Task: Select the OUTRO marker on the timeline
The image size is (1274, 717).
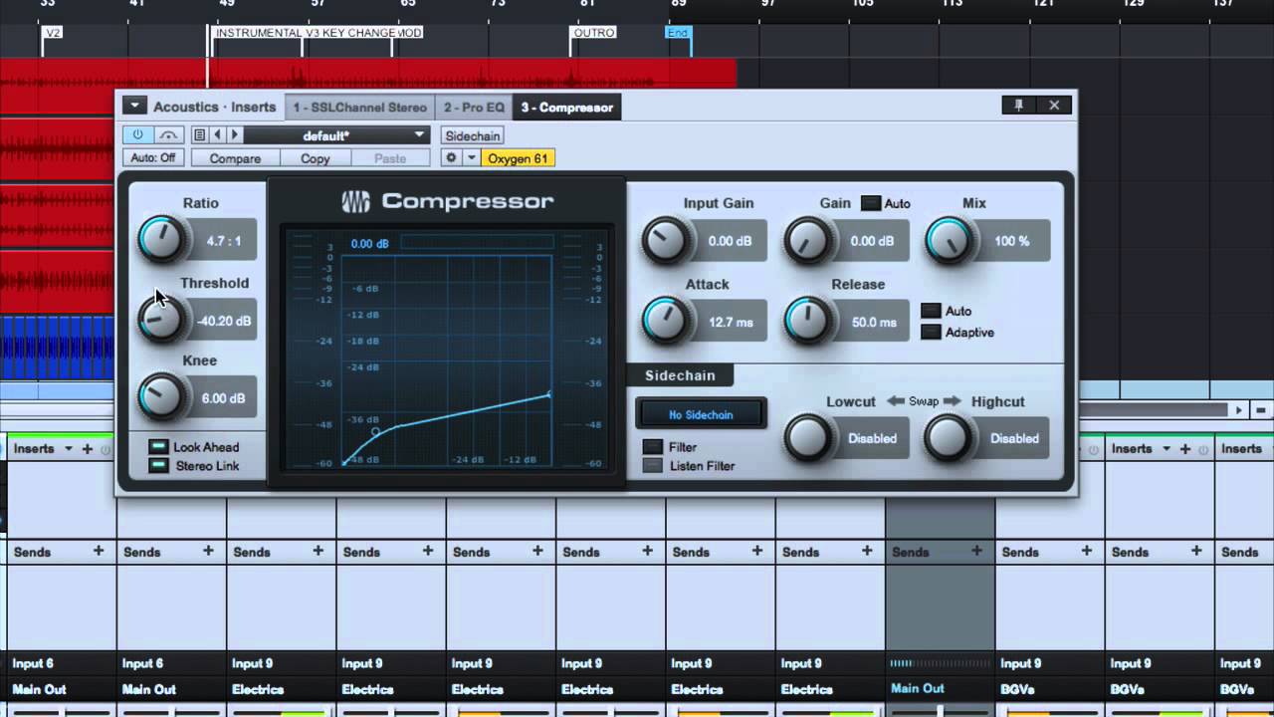Action: [x=594, y=33]
